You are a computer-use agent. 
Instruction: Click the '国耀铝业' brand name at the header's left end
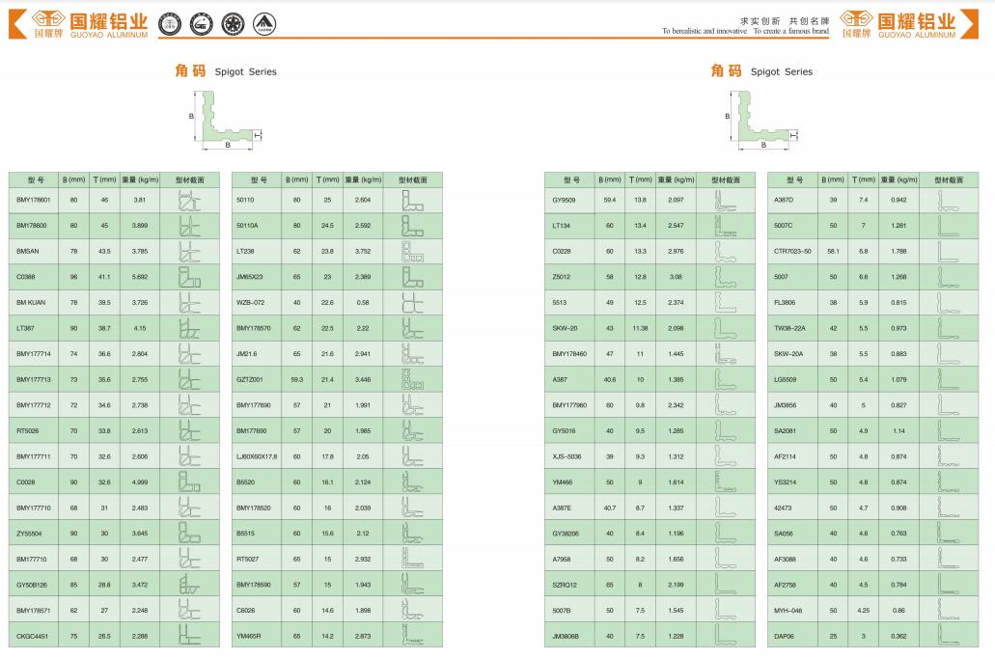click(108, 21)
